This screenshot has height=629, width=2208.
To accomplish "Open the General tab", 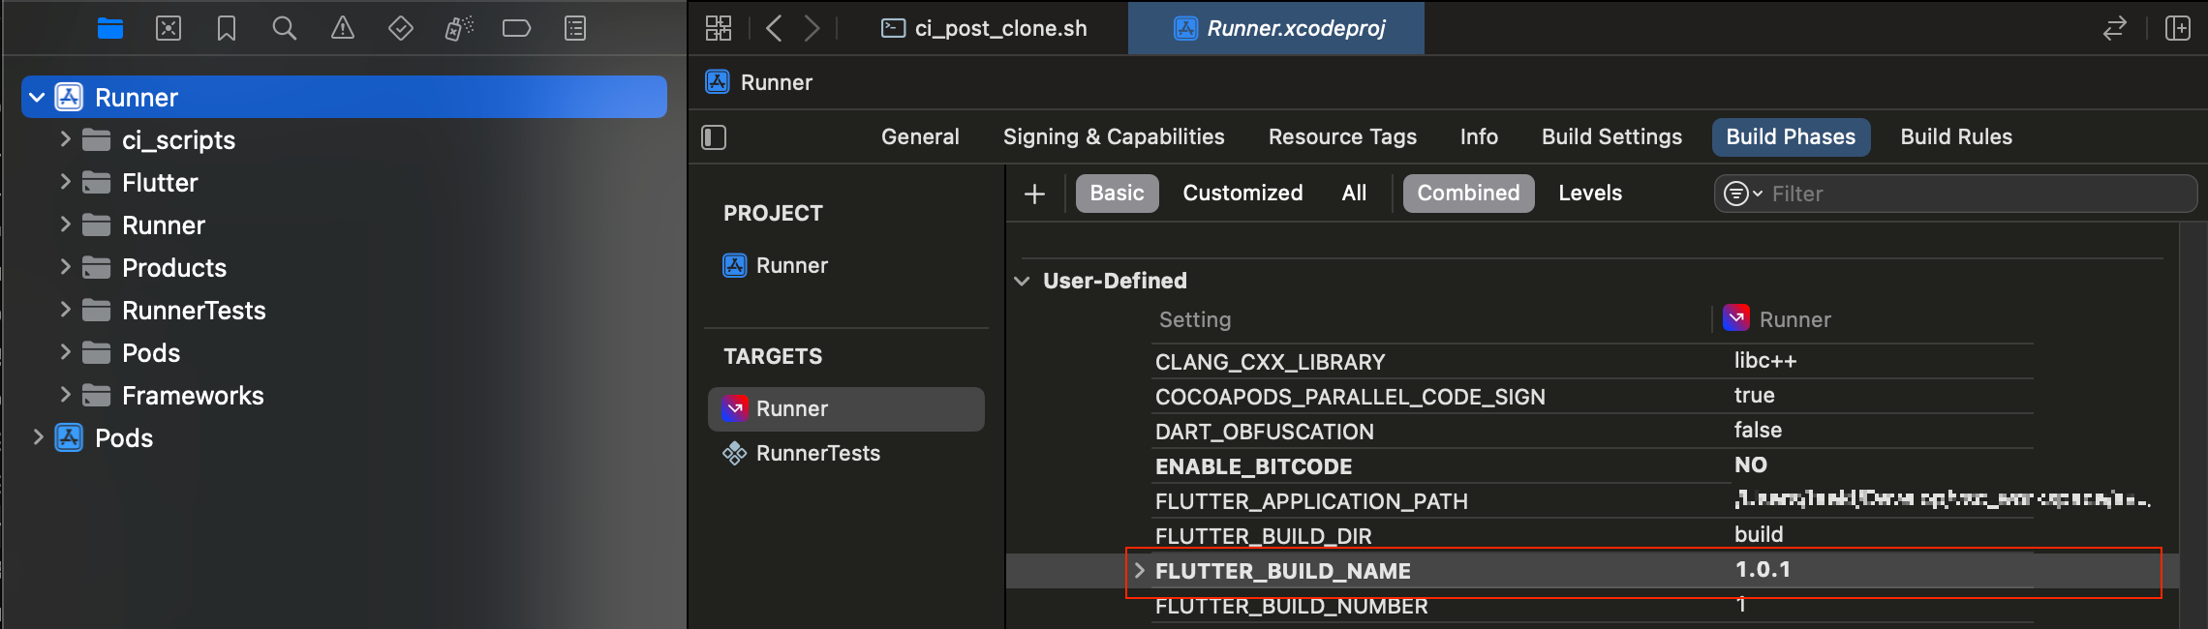I will 920,137.
